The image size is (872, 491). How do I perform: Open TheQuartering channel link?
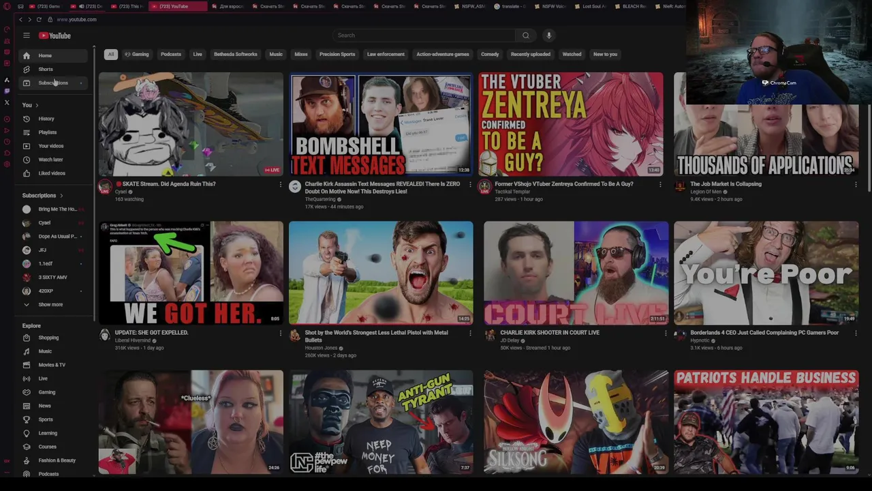click(x=320, y=199)
